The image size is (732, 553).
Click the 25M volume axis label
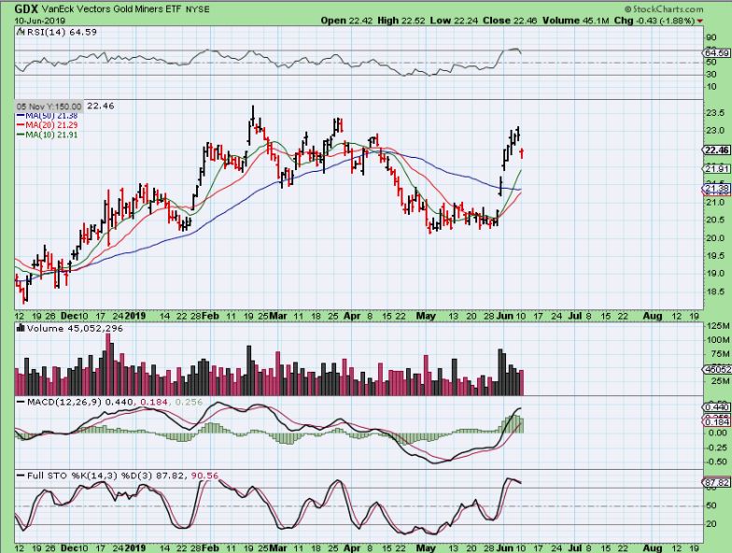[x=719, y=381]
